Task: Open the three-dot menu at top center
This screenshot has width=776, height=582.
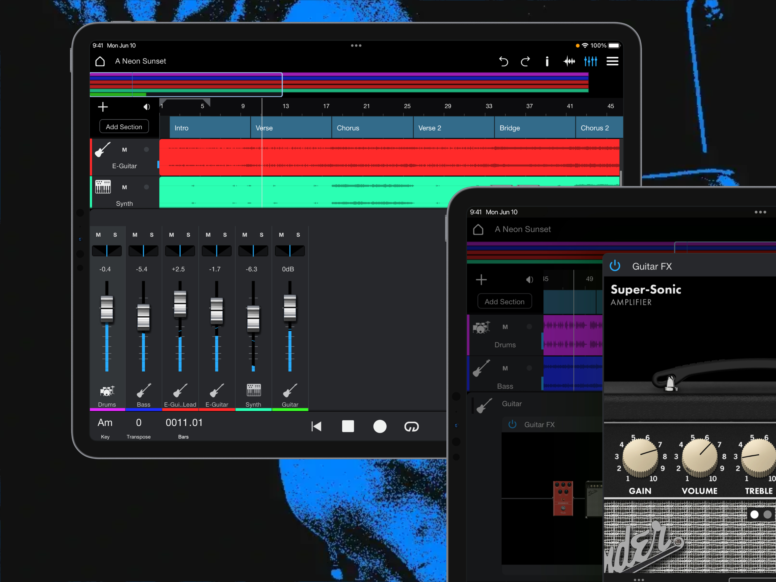Action: [356, 45]
